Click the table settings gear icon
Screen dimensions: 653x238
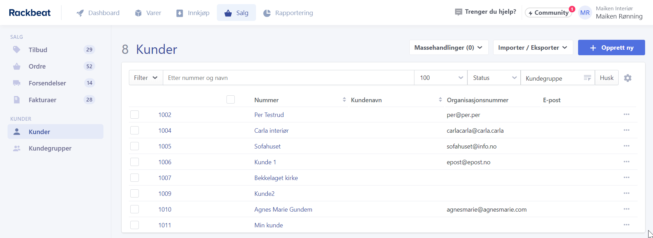[628, 78]
